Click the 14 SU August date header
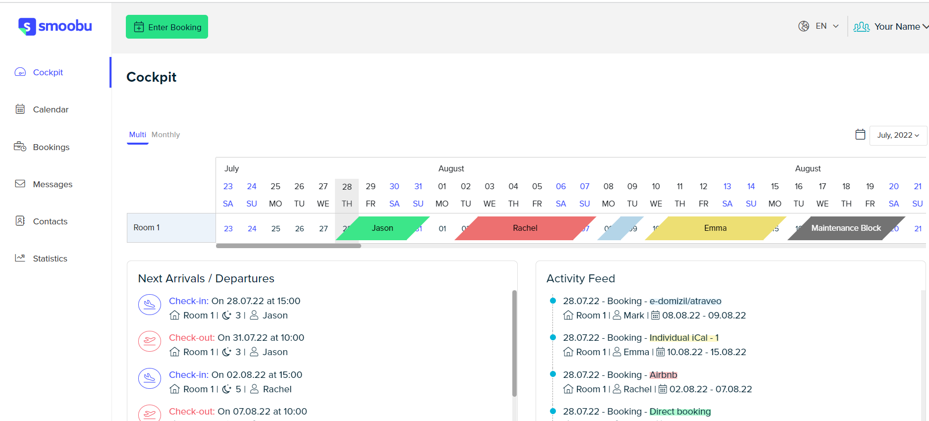 751,195
